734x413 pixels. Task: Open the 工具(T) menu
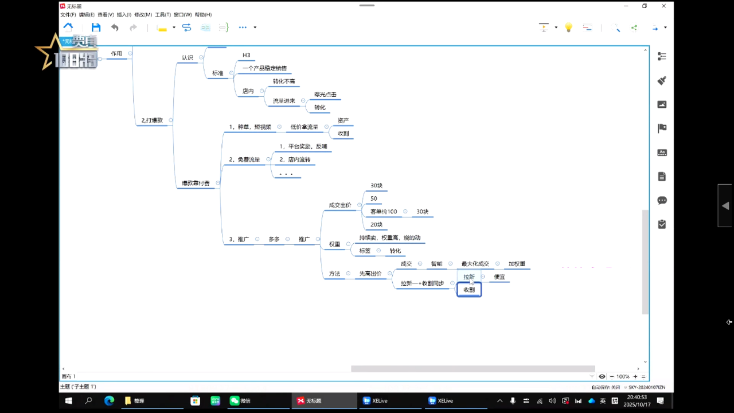pos(163,14)
